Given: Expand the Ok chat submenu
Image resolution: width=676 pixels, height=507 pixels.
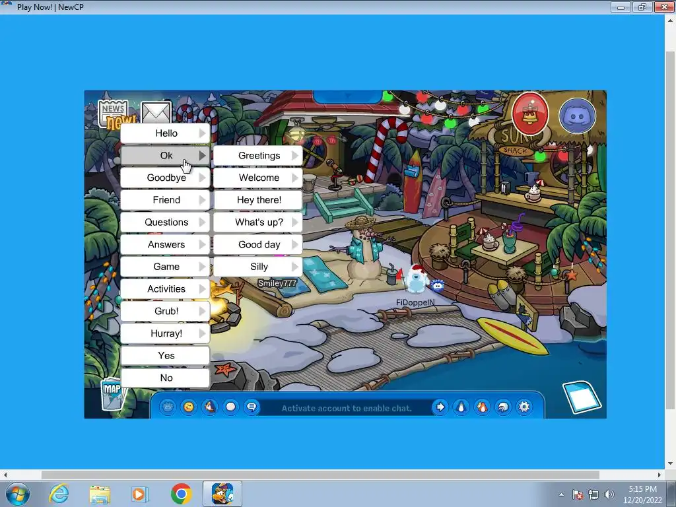Looking at the screenshot, I should pos(165,156).
